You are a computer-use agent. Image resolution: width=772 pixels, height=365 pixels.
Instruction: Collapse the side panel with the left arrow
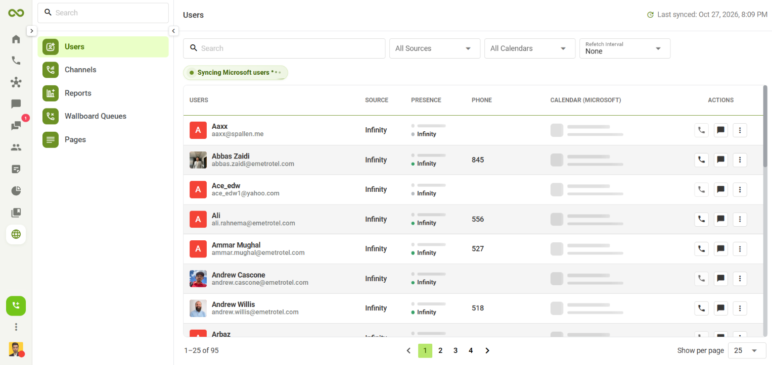(x=174, y=31)
